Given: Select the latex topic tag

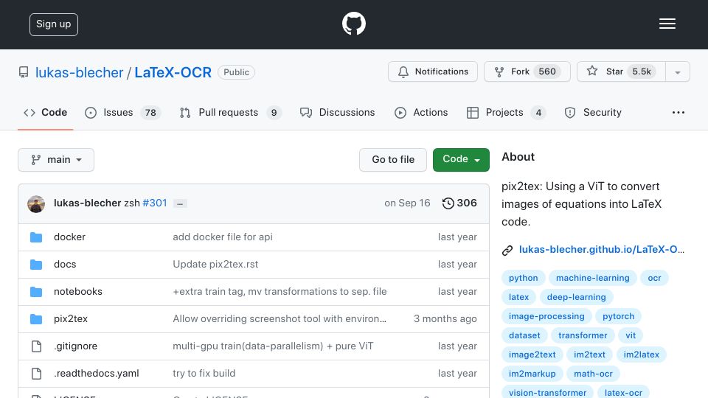Looking at the screenshot, I should 518,297.
